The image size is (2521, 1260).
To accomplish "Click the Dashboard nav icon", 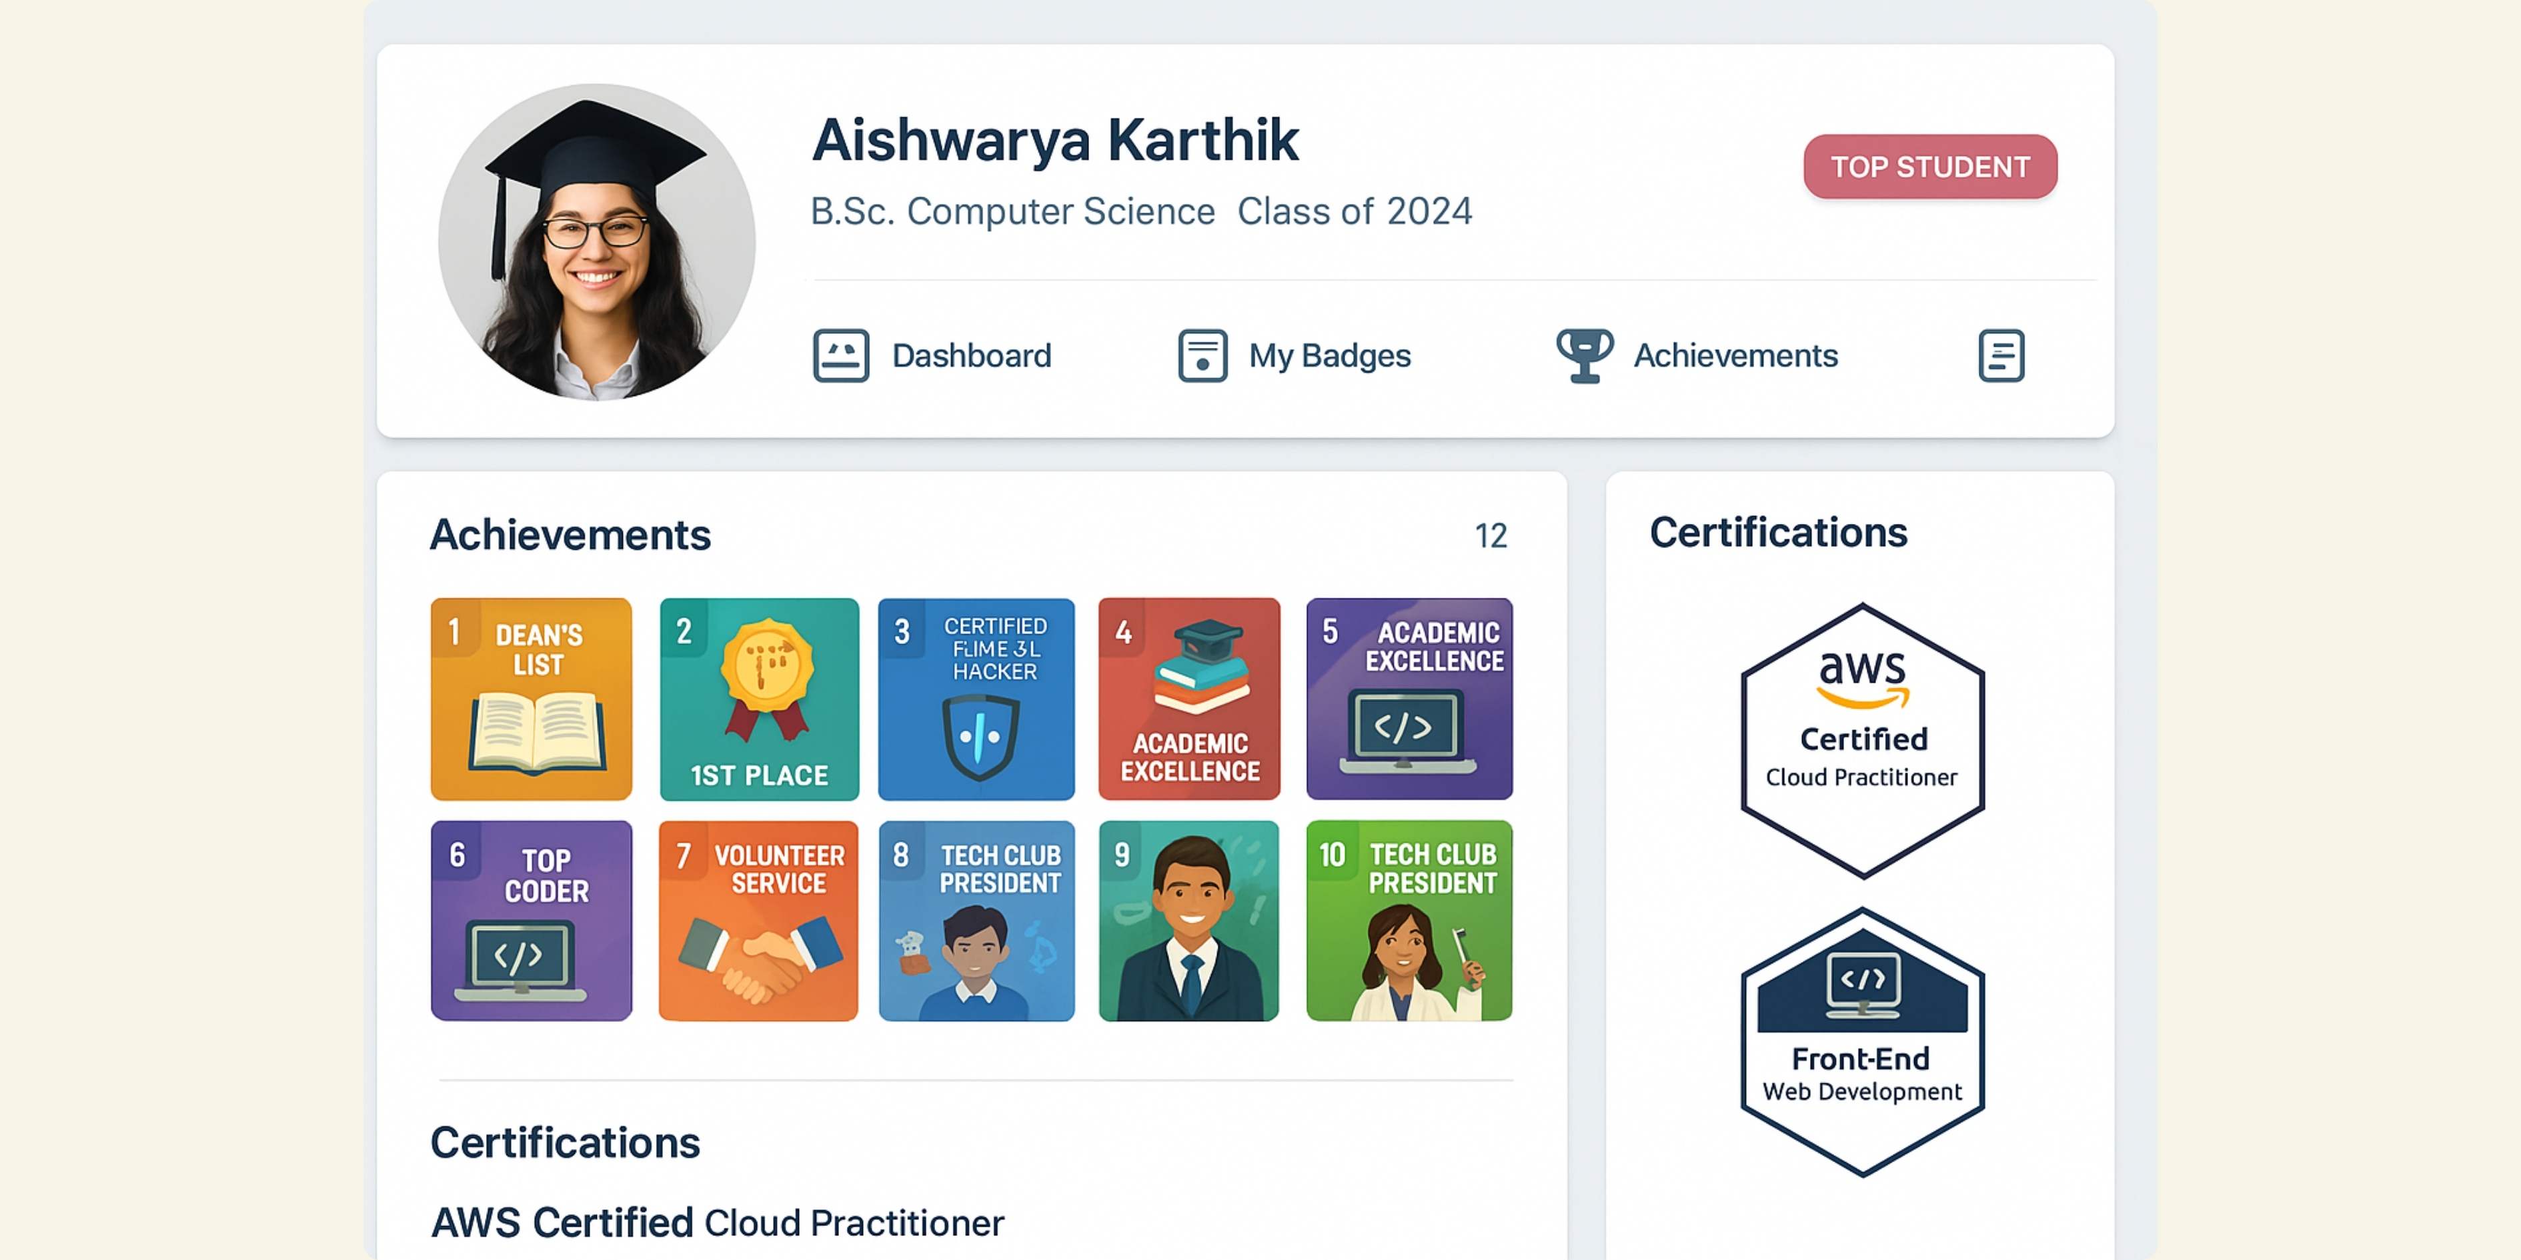I will 840,355.
